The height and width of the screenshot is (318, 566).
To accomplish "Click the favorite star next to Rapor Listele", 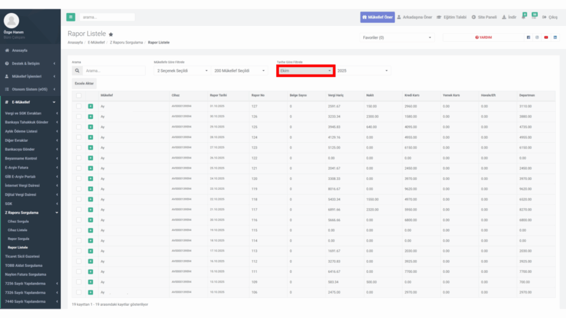I will click(111, 35).
